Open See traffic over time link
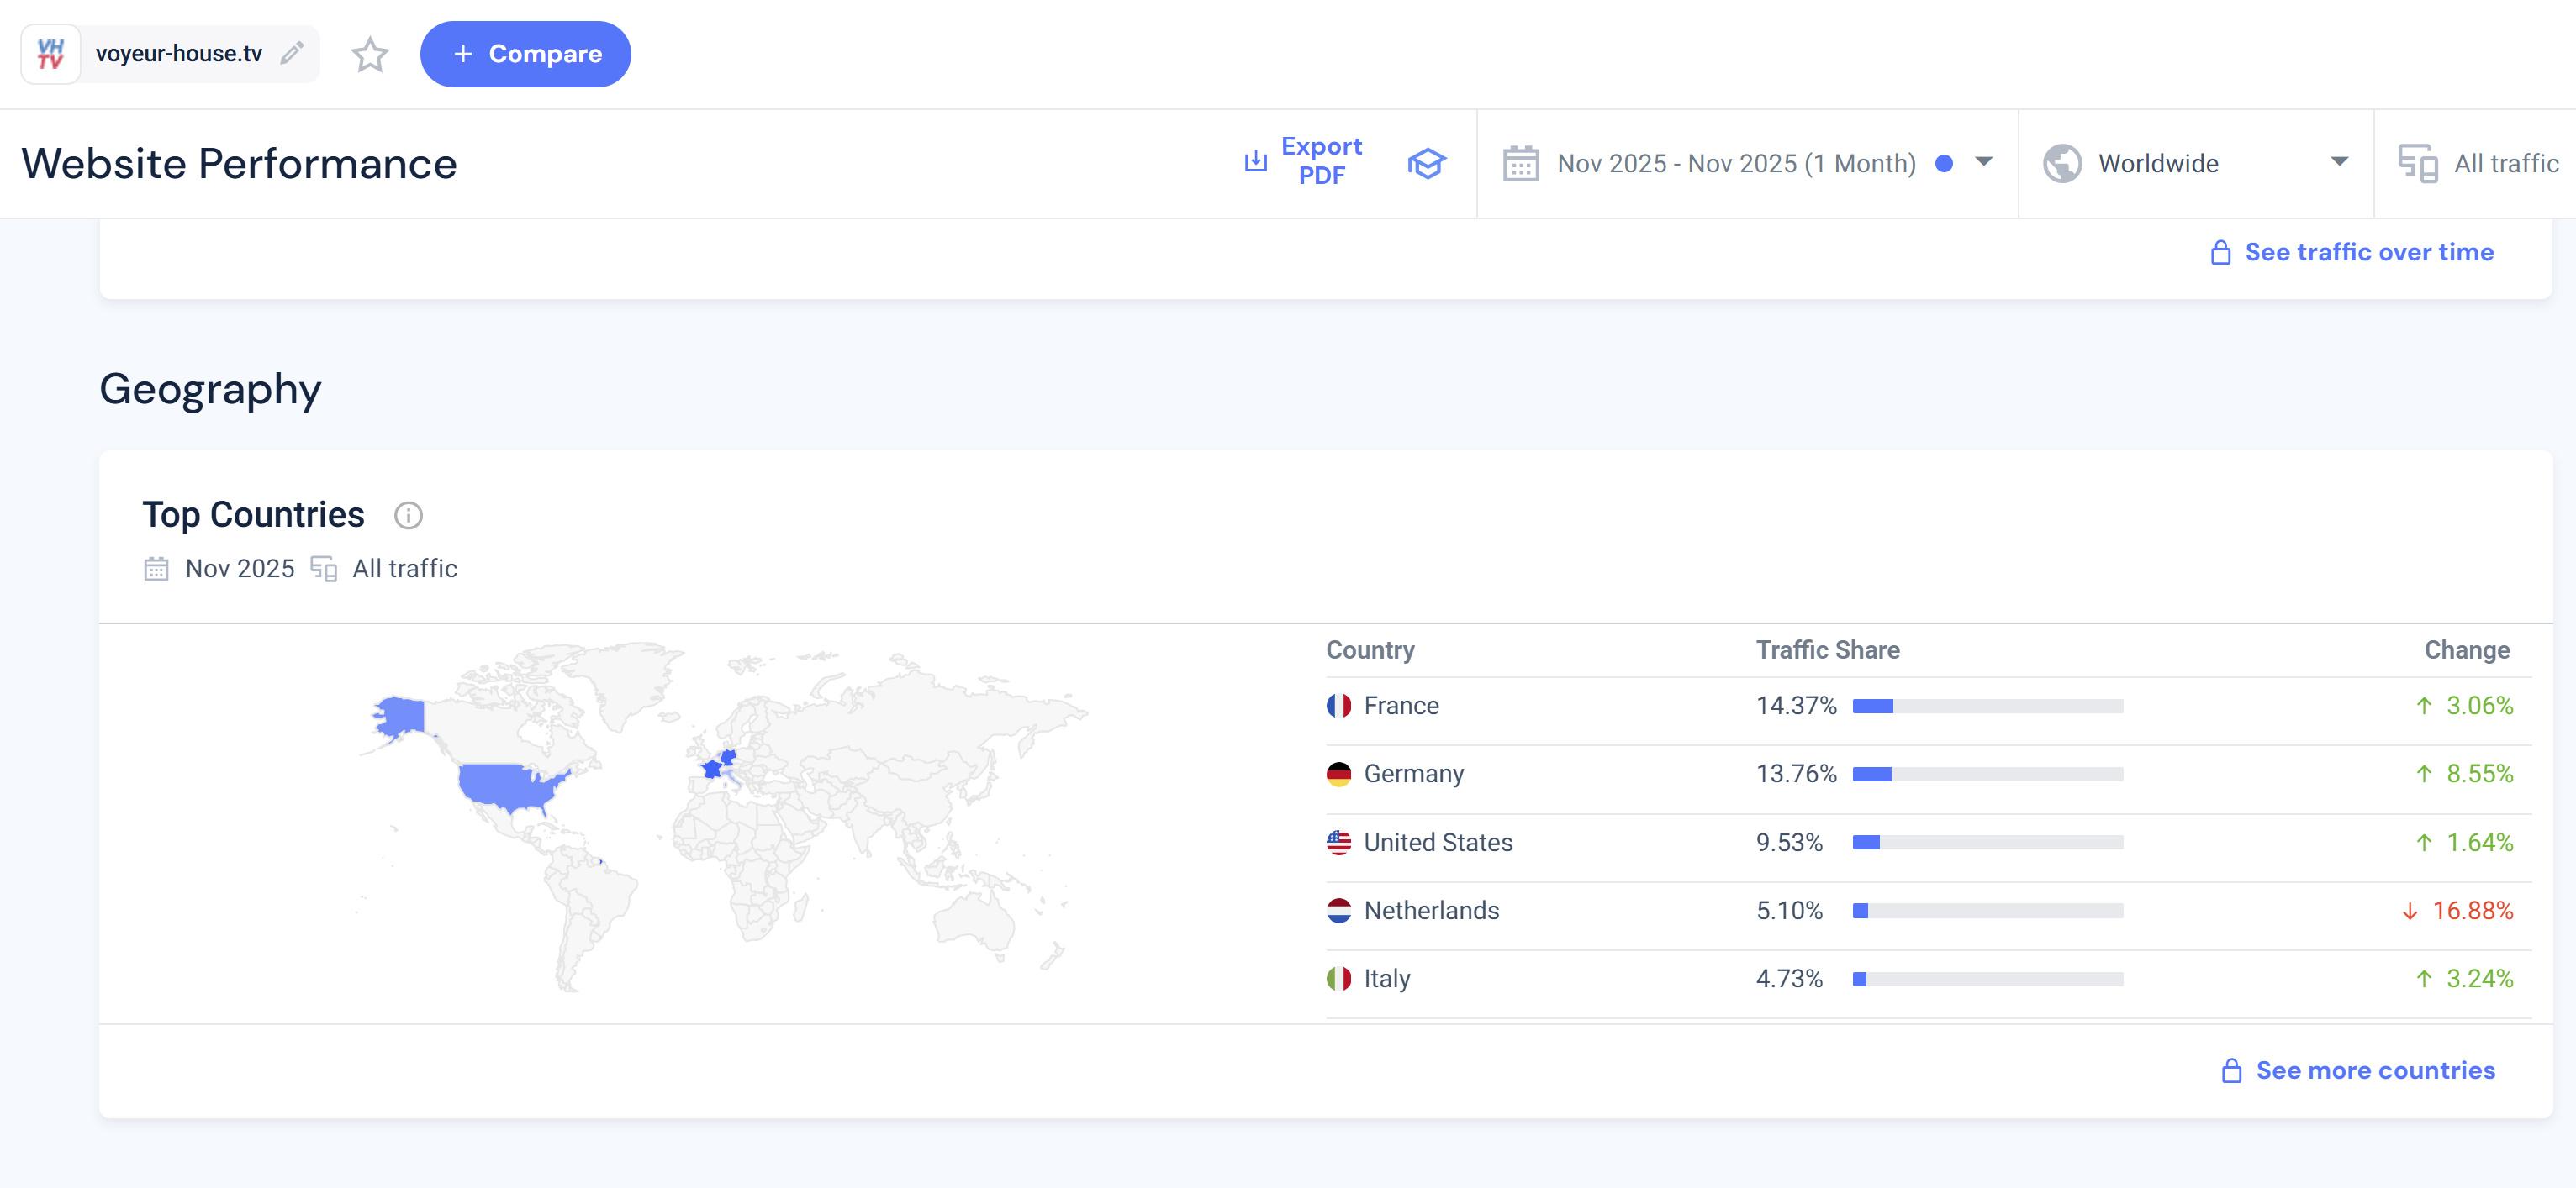Screen dimensions: 2576x1188 click(x=2368, y=252)
